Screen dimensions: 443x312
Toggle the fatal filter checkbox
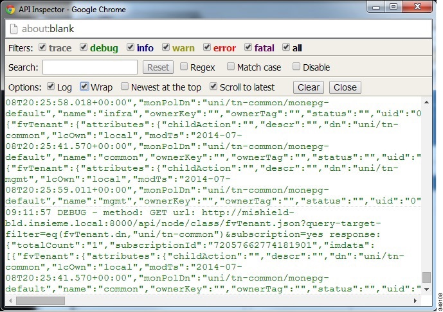248,47
